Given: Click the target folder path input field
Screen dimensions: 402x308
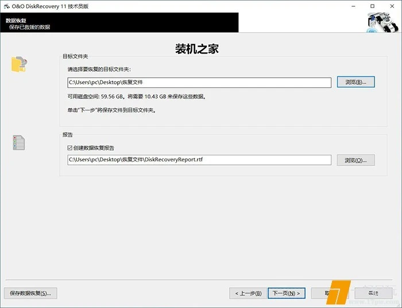Looking at the screenshot, I should [199, 83].
